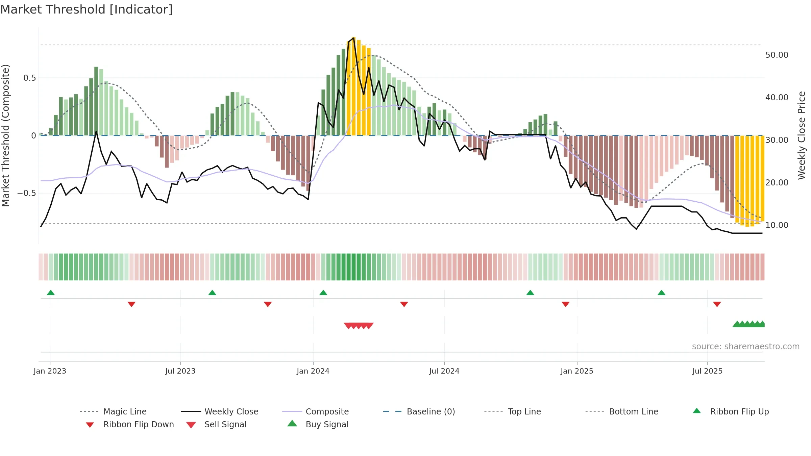
Task: Click the tallest yellow bar at the early 2024 peak
Action: tap(353, 86)
